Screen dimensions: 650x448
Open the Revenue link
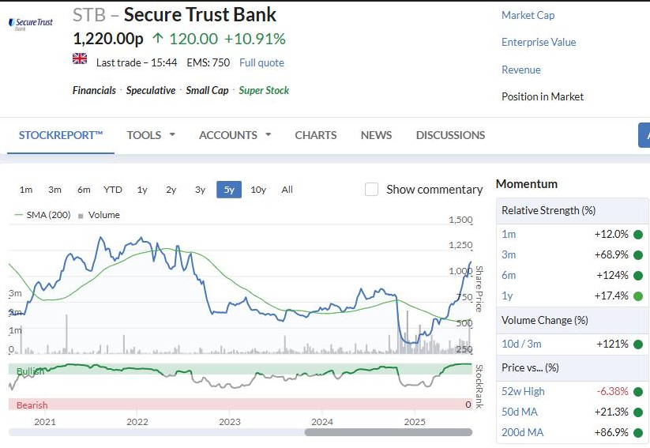(520, 70)
